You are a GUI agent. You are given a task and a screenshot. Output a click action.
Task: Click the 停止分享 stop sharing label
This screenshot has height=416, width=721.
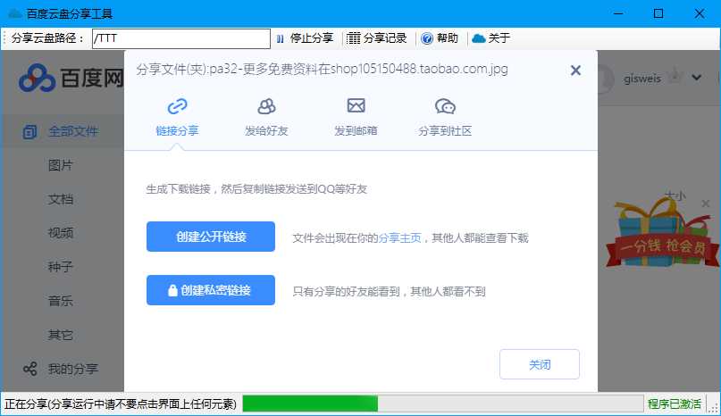pyautogui.click(x=312, y=38)
